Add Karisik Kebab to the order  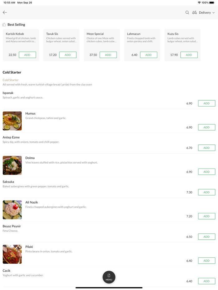click(x=27, y=55)
